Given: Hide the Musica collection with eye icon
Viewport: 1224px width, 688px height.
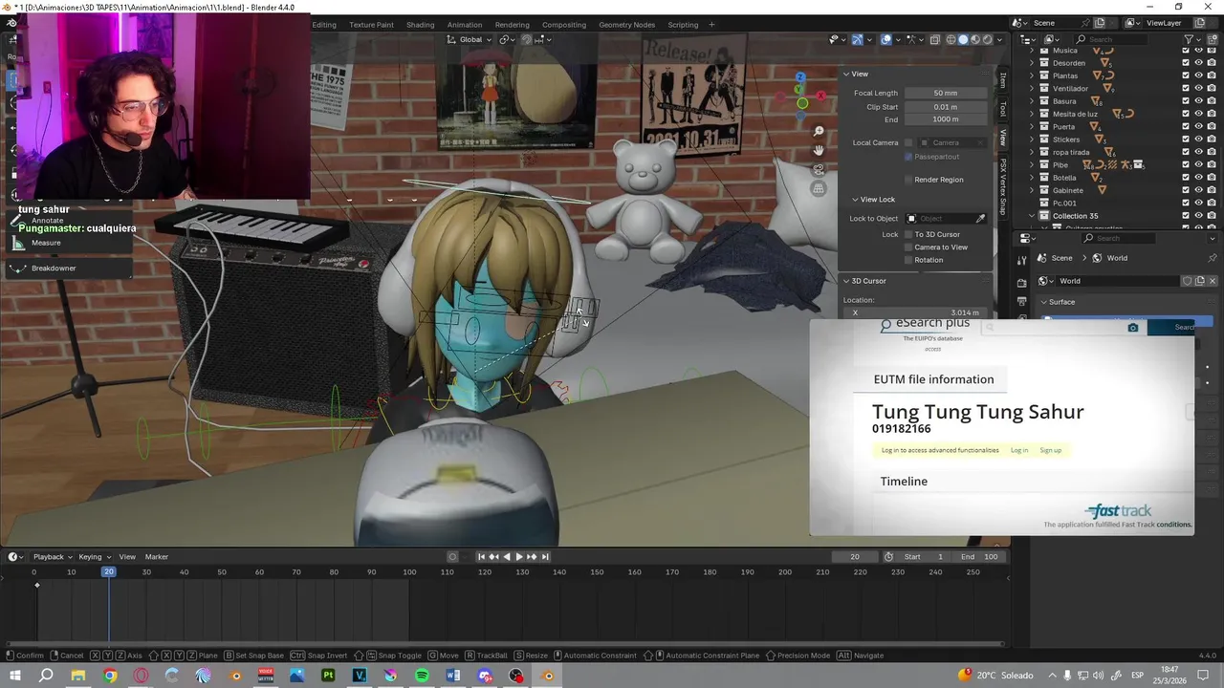Looking at the screenshot, I should [1198, 51].
